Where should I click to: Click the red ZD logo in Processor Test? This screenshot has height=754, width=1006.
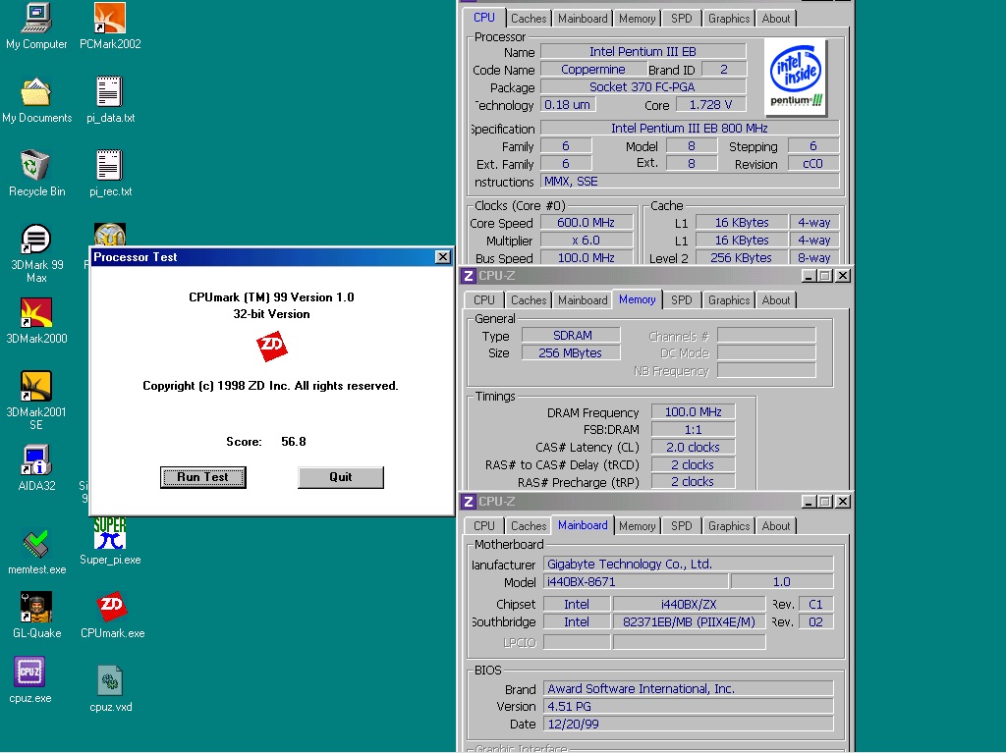(x=271, y=347)
